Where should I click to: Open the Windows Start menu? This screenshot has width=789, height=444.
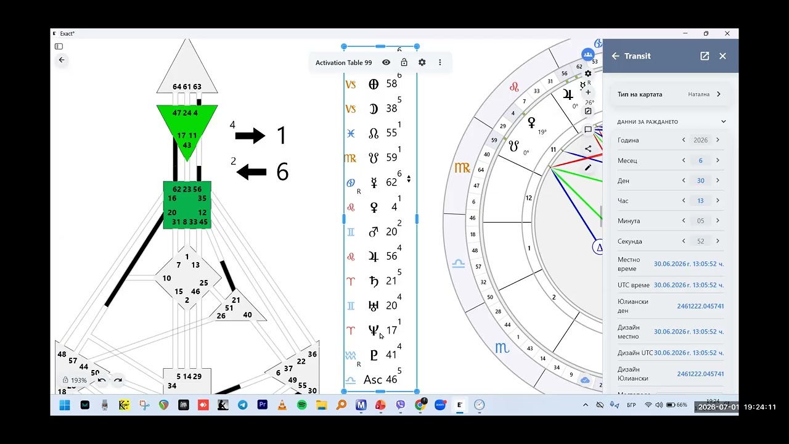tap(64, 405)
